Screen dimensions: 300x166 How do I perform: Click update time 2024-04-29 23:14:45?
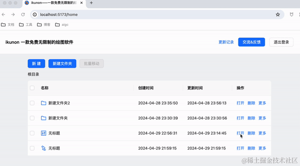207,133
